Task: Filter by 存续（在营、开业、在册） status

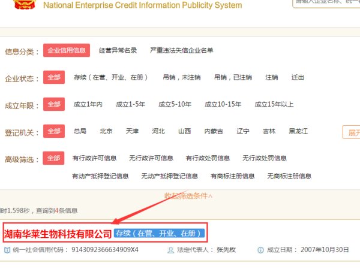Action: coord(110,77)
